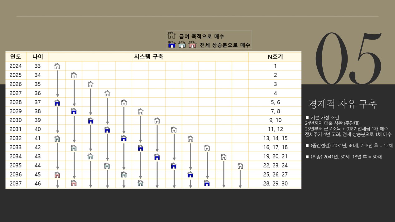This screenshot has width=395, height=222.
Task: Click the '연도' column header
Action: point(16,57)
